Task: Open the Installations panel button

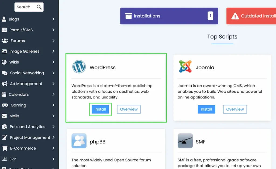Action: tap(169, 16)
